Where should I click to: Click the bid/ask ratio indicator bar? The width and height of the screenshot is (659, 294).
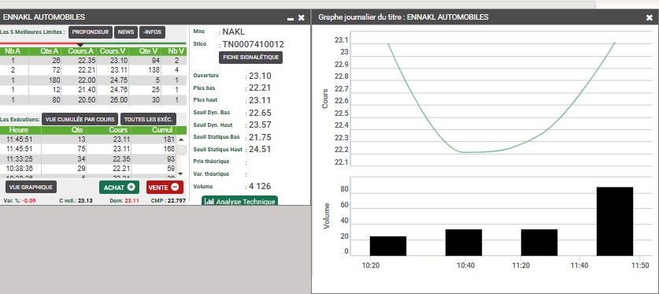[92, 43]
